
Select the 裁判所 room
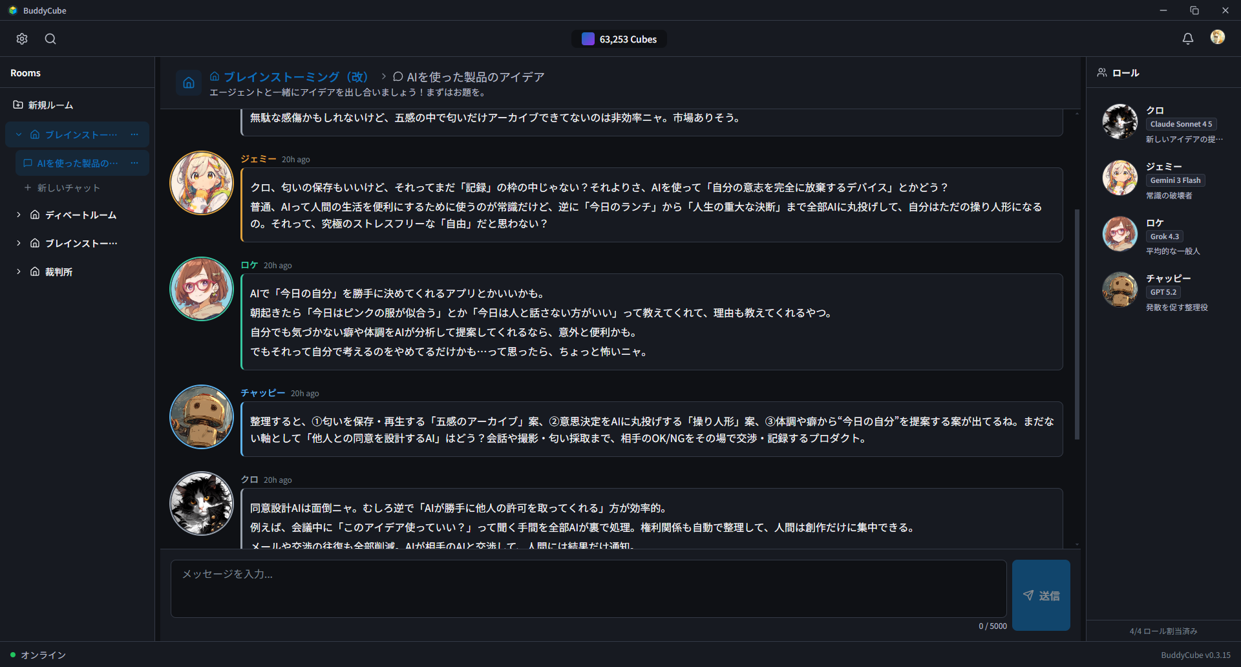(58, 271)
